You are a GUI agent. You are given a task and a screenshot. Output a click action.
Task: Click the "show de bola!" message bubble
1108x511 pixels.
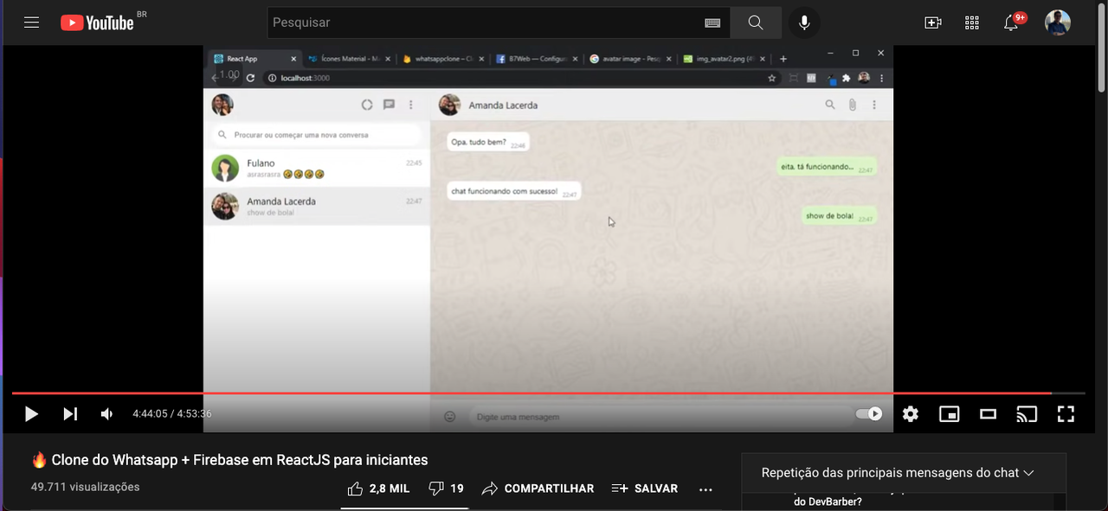pyautogui.click(x=839, y=216)
